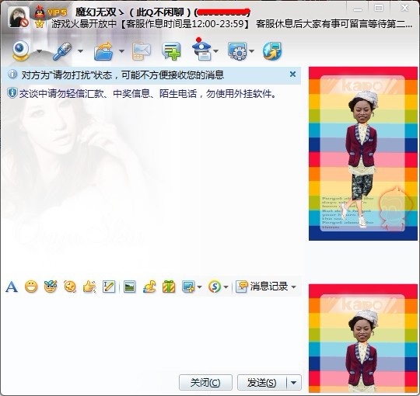Click the contact name 魔幻无双

point(96,12)
